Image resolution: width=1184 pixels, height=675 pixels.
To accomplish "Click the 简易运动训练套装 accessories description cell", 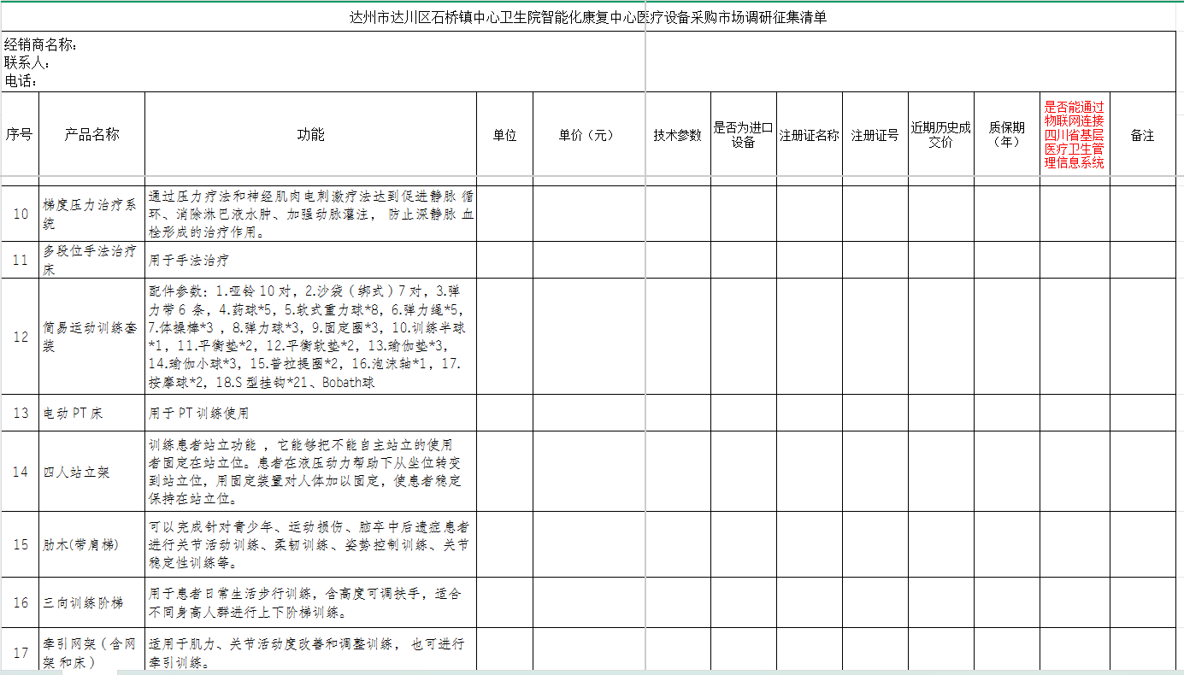I will (x=310, y=337).
